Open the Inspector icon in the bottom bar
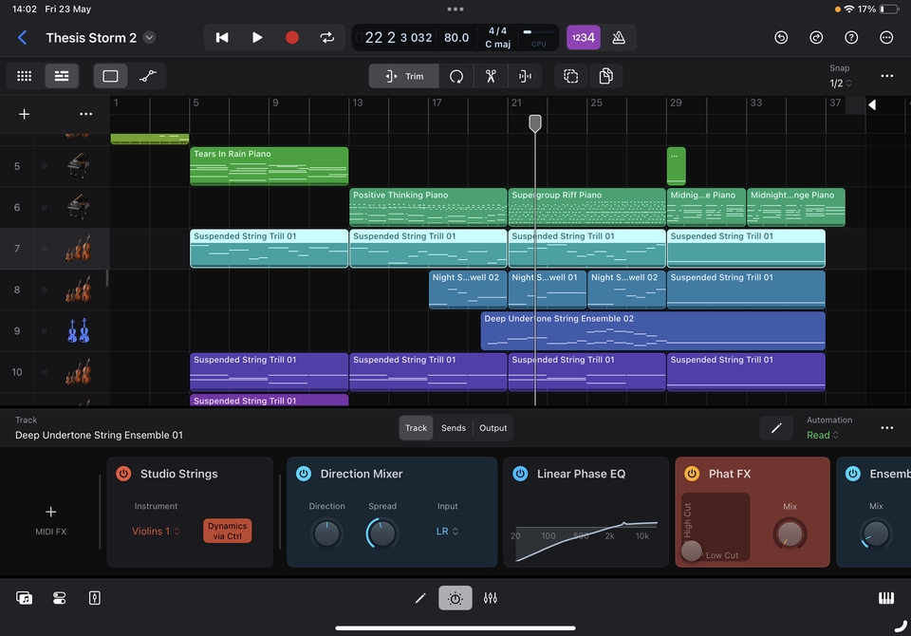This screenshot has width=911, height=636. 59,598
